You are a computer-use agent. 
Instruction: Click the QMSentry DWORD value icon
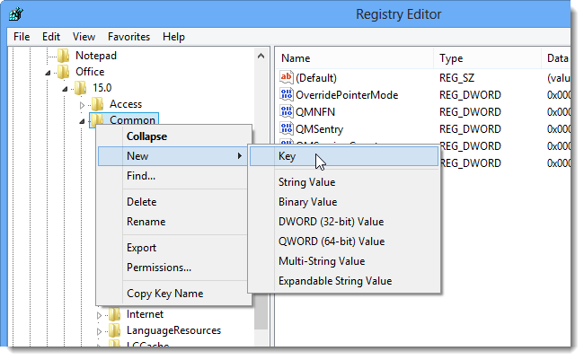[x=286, y=128]
